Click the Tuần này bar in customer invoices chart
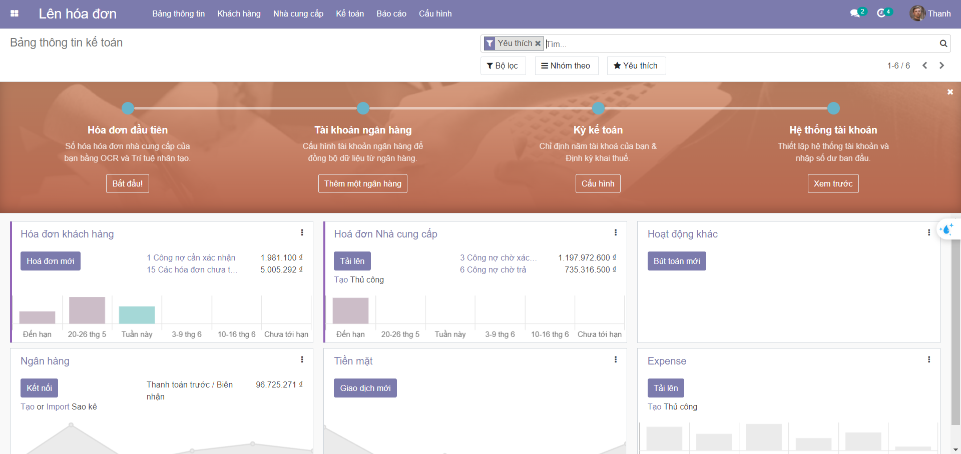Viewport: 961px width, 454px height. [137, 315]
